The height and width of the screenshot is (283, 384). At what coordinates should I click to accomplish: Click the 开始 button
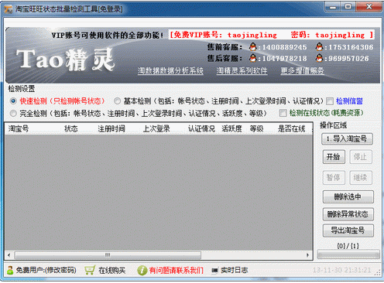[x=334, y=157]
